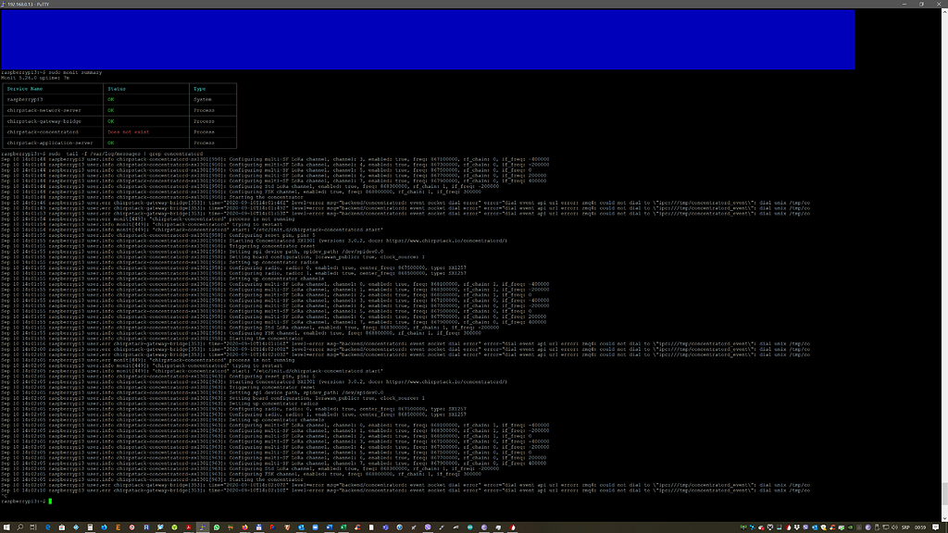Open the Windows Start menu
Image resolution: width=948 pixels, height=533 pixels.
tap(7, 526)
